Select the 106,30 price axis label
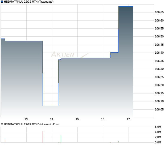This screenshot has height=145, width=165. click(159, 69)
